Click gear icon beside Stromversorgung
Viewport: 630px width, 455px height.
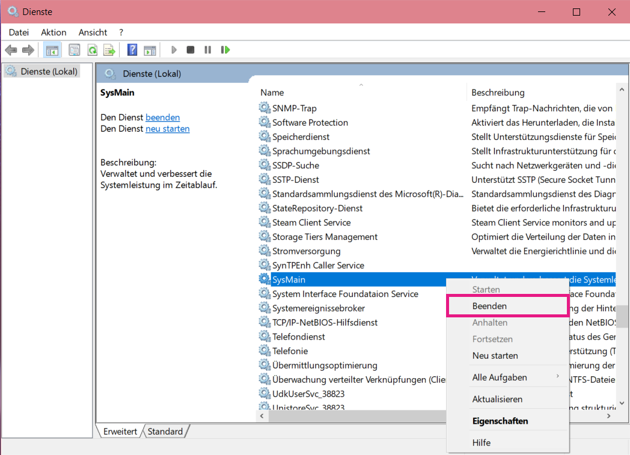[x=265, y=251]
